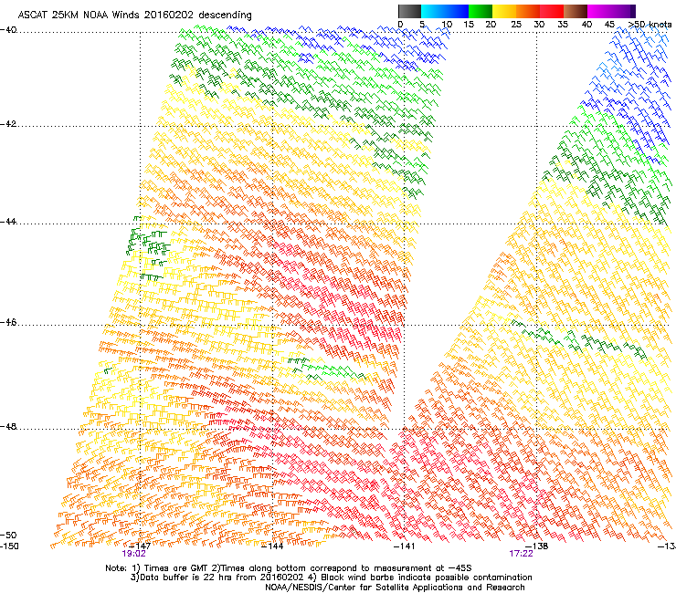Click the '5' label under the legend

pyautogui.click(x=422, y=24)
